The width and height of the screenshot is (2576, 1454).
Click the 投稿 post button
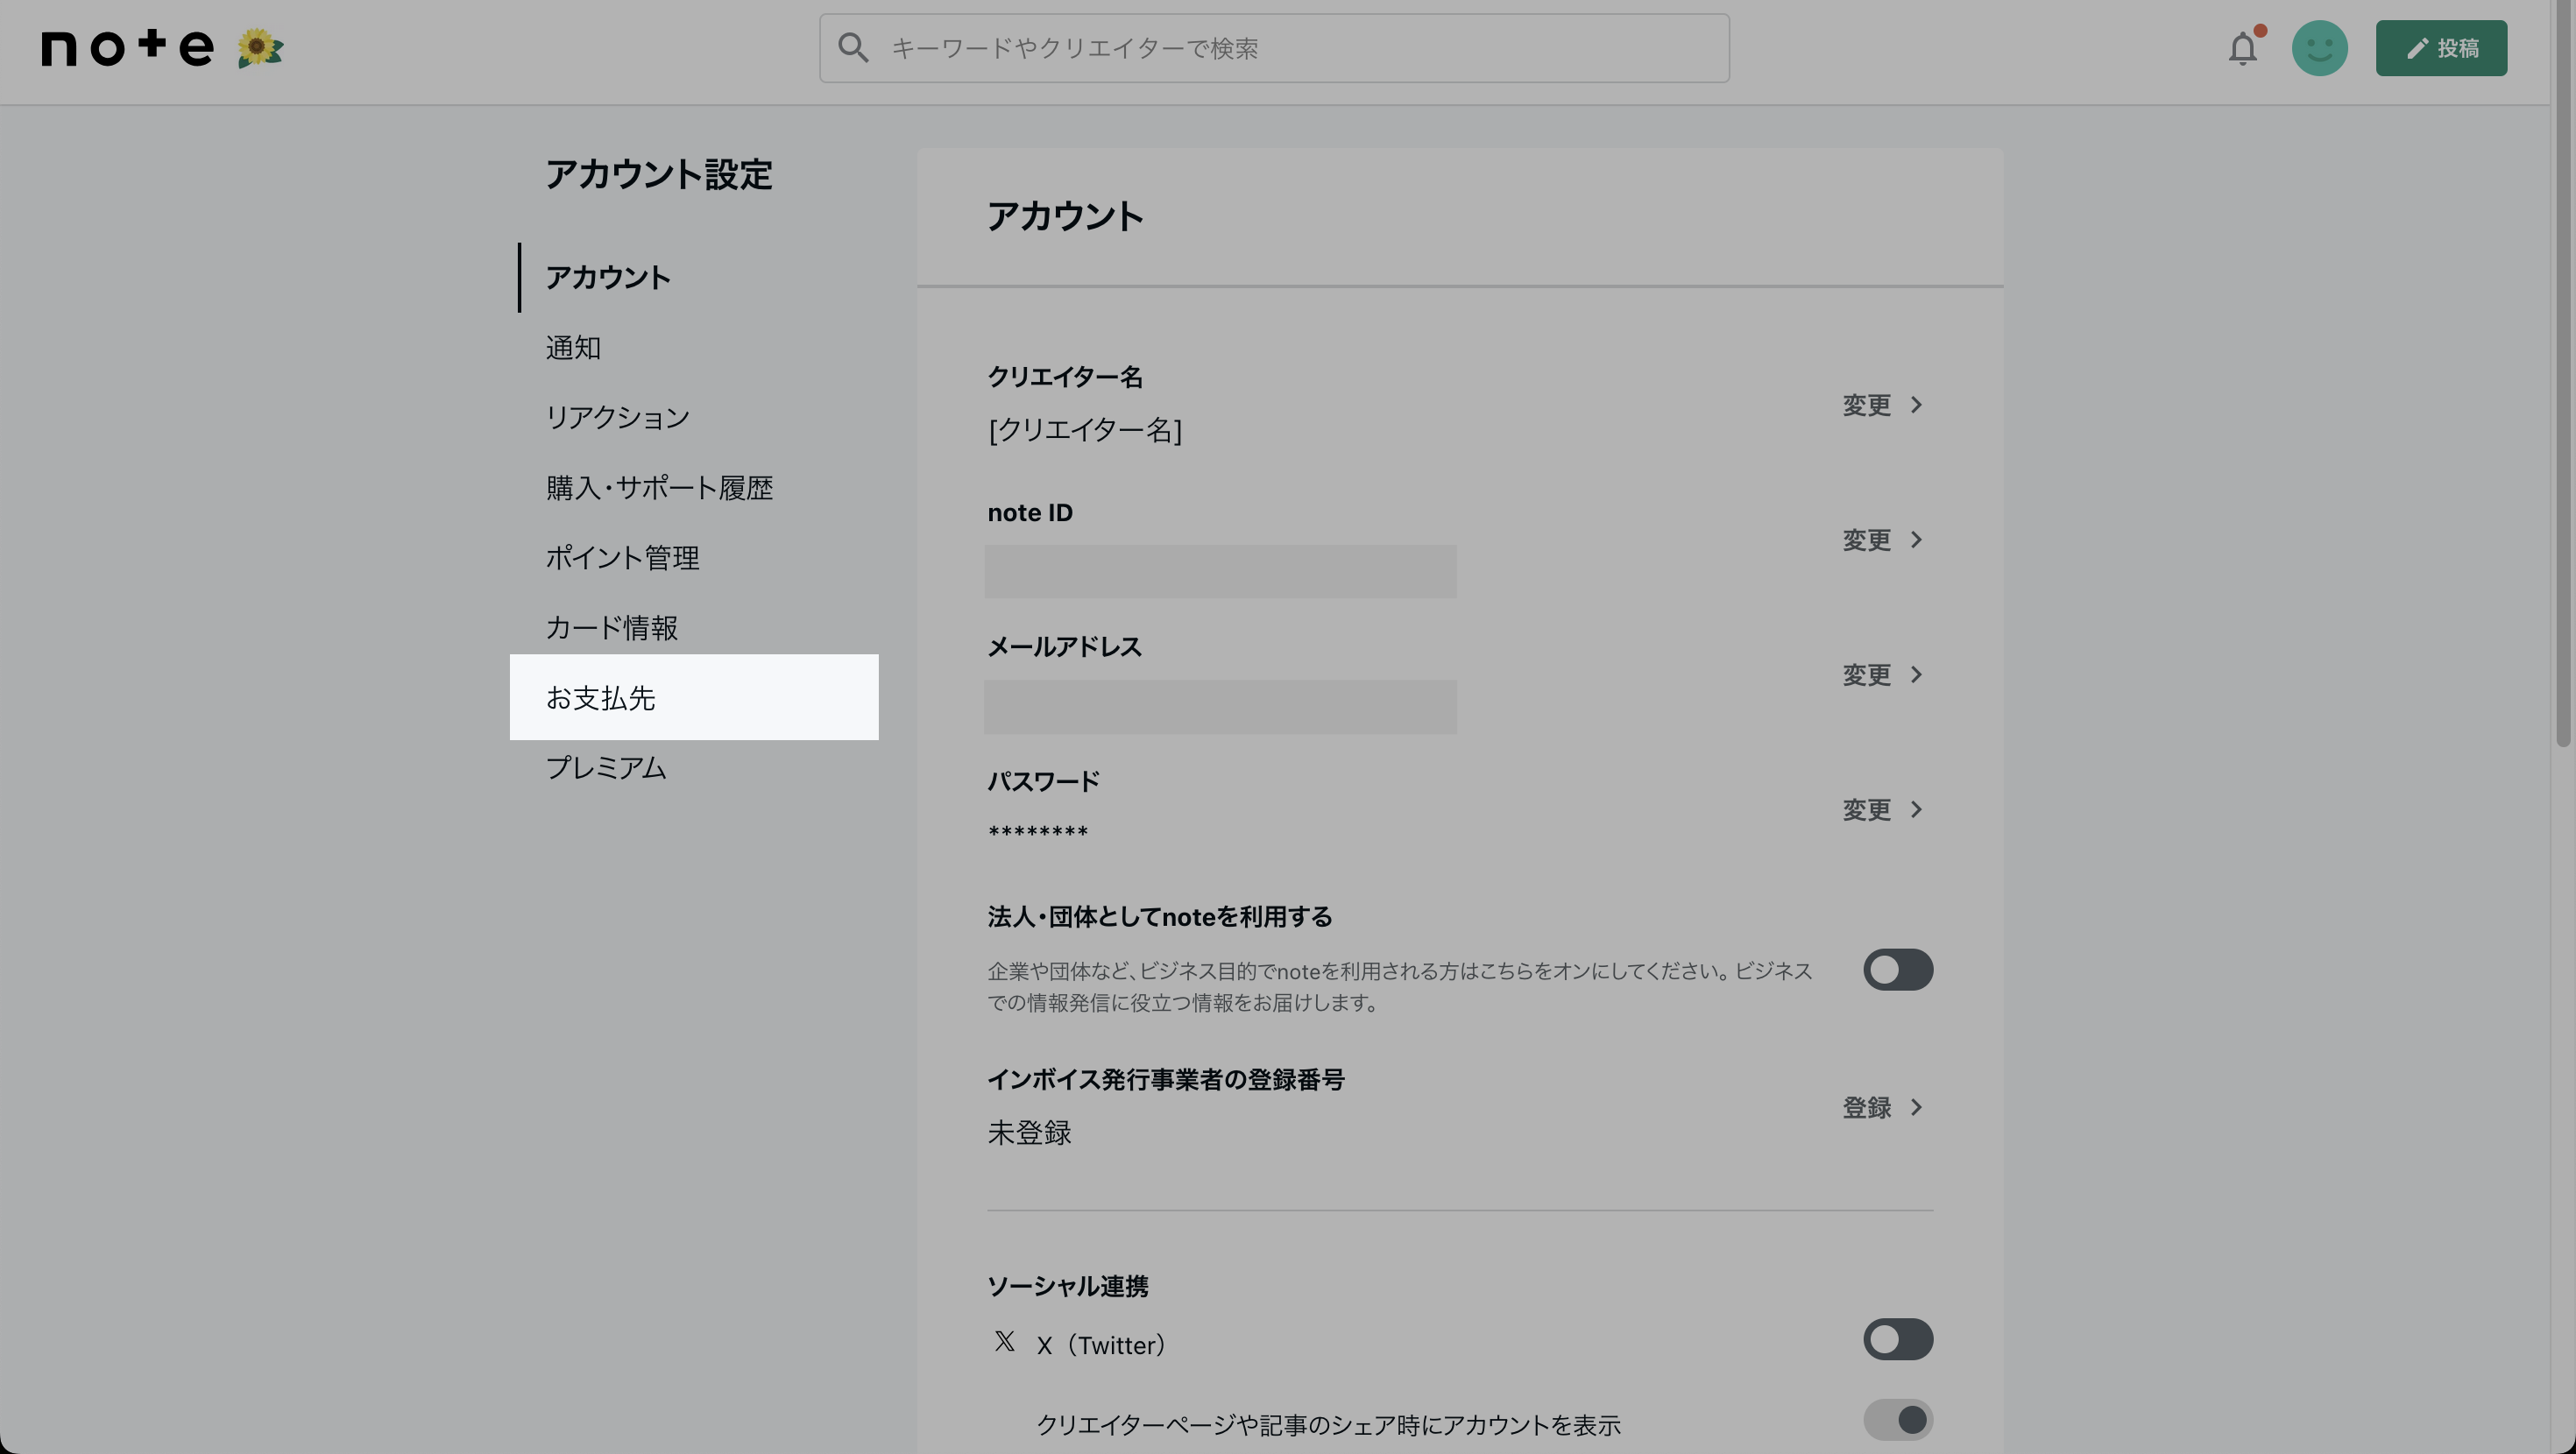[2440, 48]
